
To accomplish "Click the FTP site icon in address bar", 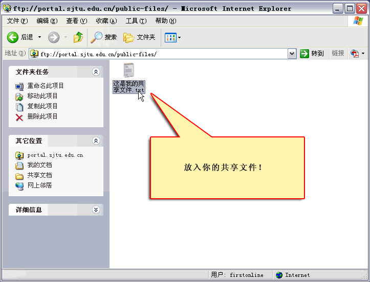I will tap(34, 54).
